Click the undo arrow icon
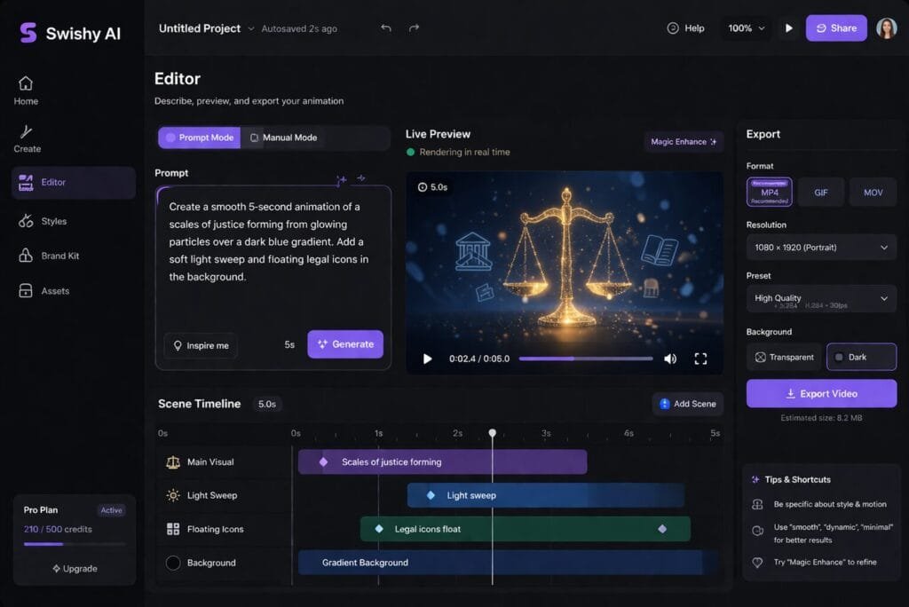 (386, 28)
